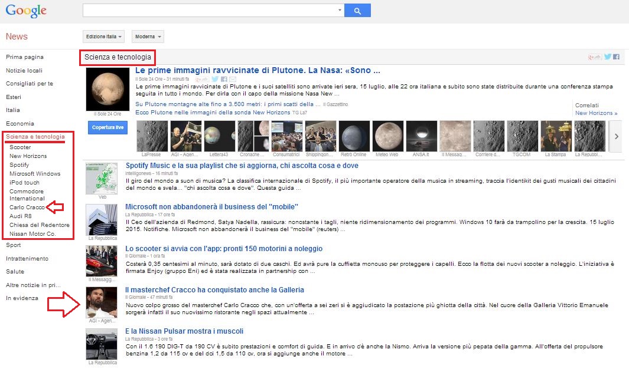Open the Moderna layout dropdown
The height and width of the screenshot is (369, 629).
pyautogui.click(x=148, y=37)
